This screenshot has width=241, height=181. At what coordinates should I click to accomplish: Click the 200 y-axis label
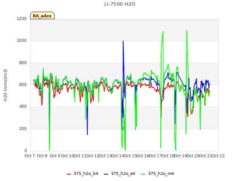point(23,129)
